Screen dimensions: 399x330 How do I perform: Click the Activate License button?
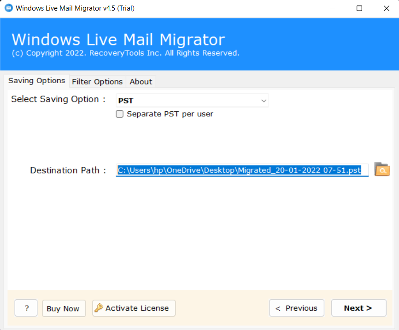point(134,308)
